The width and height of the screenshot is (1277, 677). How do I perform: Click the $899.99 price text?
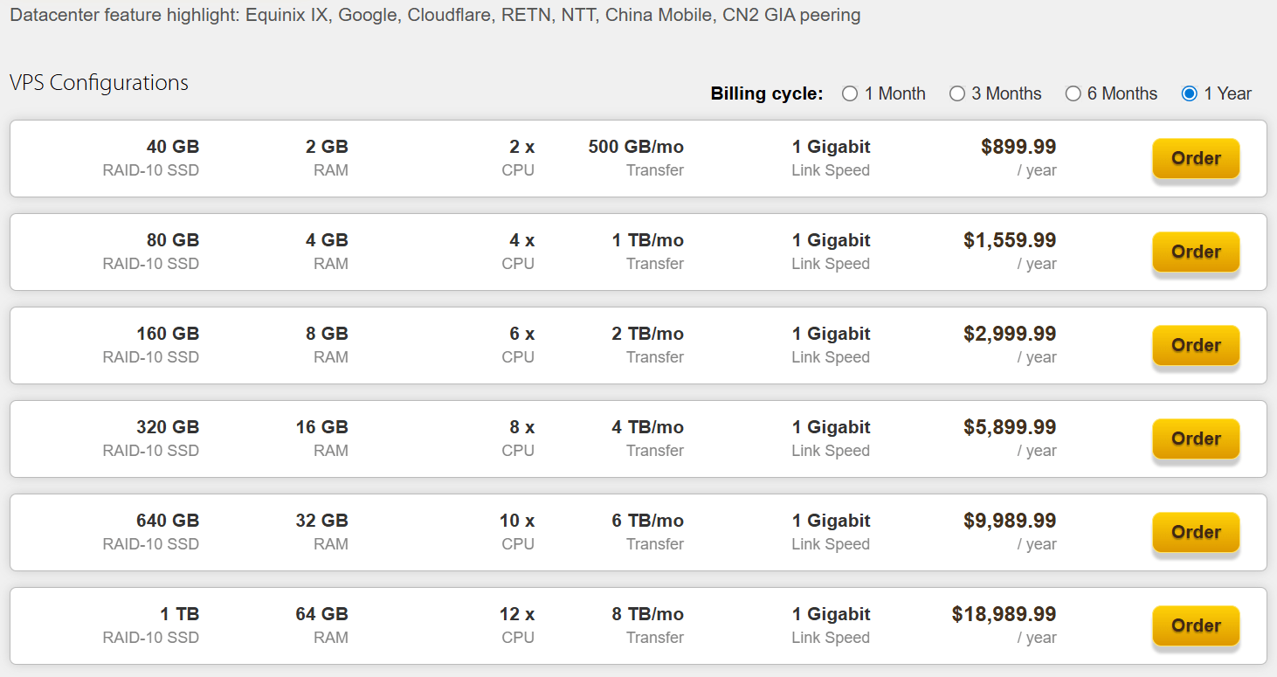coord(1018,147)
